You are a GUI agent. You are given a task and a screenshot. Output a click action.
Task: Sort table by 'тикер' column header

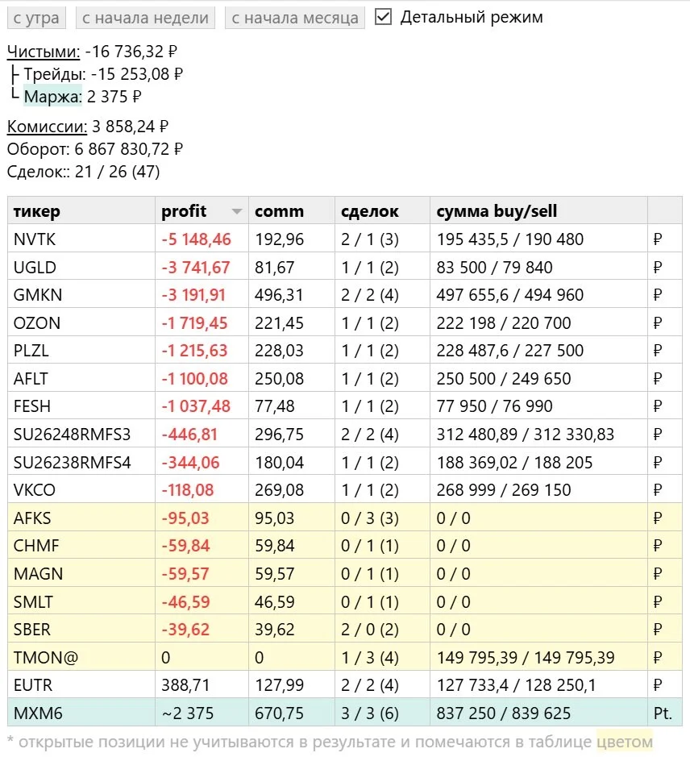point(81,210)
